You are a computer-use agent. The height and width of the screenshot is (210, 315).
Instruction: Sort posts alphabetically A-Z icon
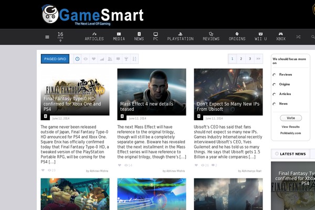(134, 59)
